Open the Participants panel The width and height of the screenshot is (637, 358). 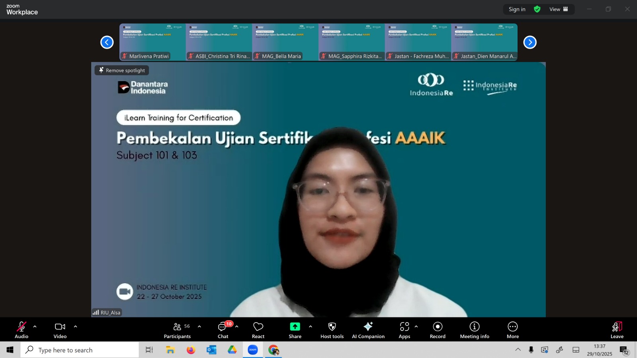[177, 330]
